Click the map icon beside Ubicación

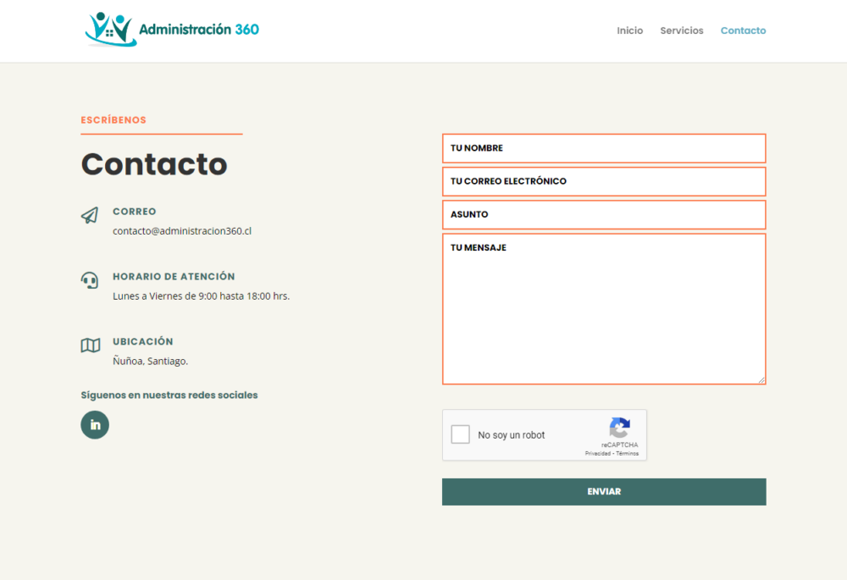pos(90,345)
